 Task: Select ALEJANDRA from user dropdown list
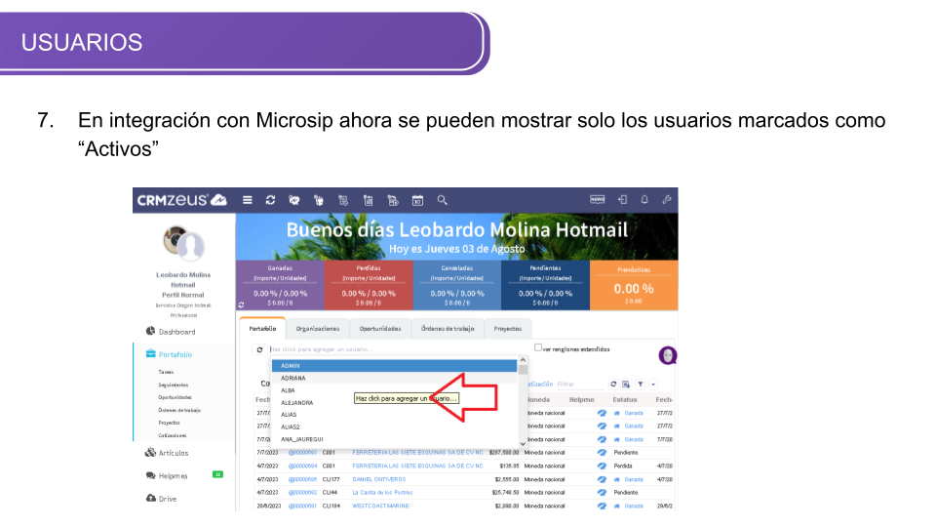click(395, 403)
